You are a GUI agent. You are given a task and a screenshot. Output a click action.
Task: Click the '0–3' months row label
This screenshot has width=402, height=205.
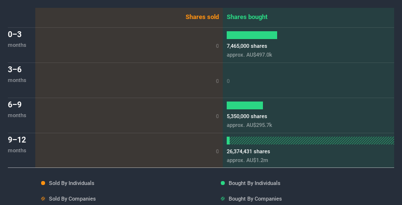click(15, 34)
